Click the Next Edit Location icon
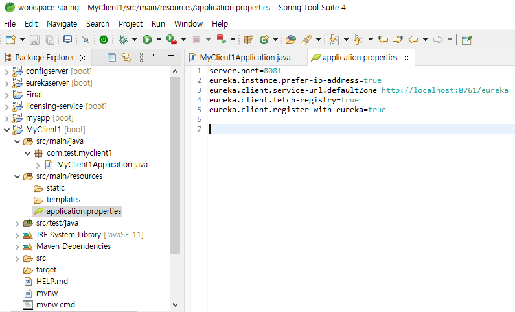 pos(398,40)
